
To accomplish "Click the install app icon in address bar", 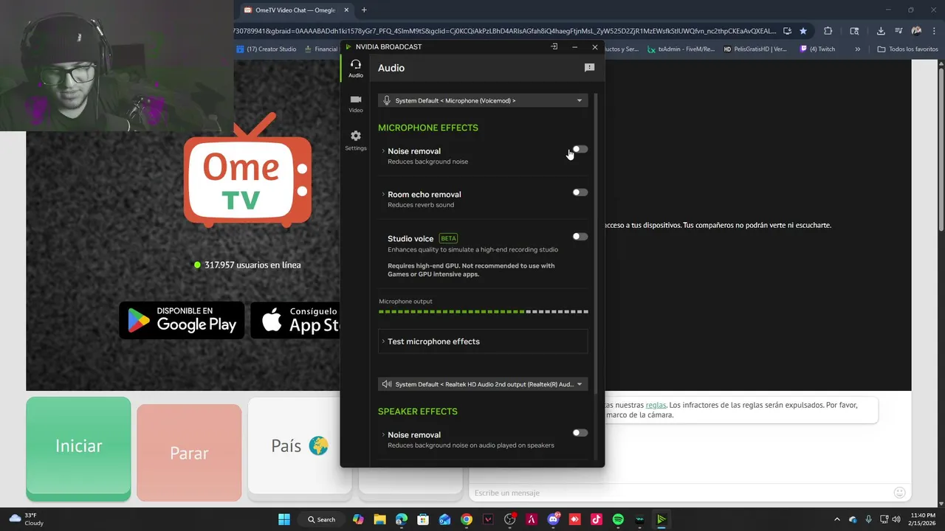I will [x=787, y=31].
